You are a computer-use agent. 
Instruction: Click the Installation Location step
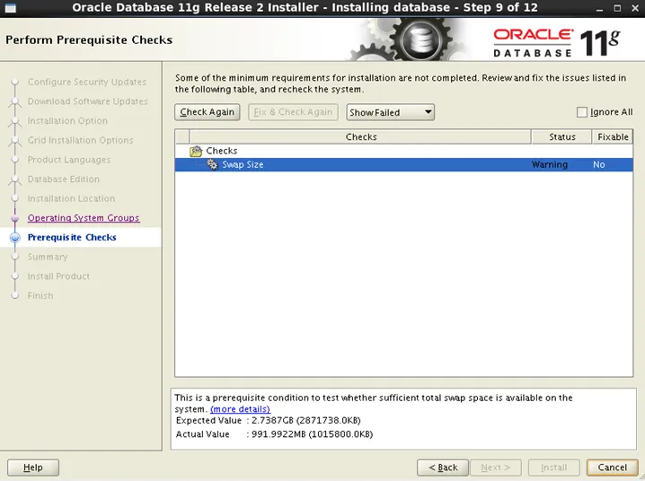tap(71, 198)
